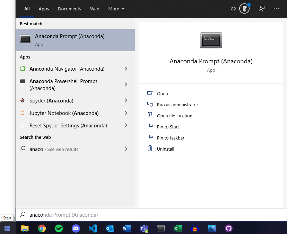Open Spotify from the taskbar

click(59, 228)
